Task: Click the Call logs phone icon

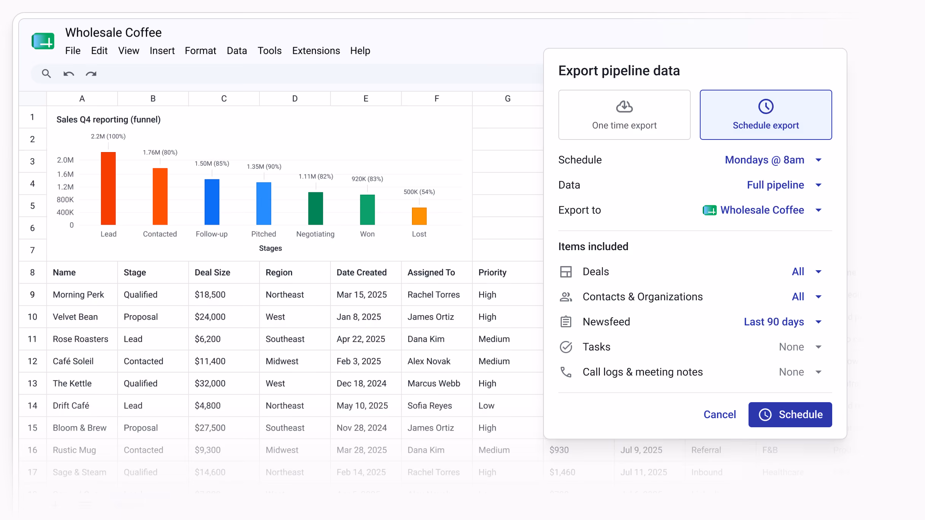Action: coord(566,372)
